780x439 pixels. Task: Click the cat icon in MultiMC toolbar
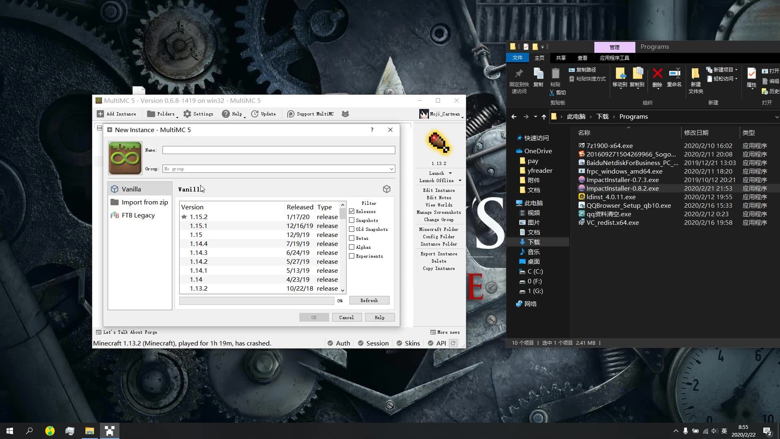point(345,114)
